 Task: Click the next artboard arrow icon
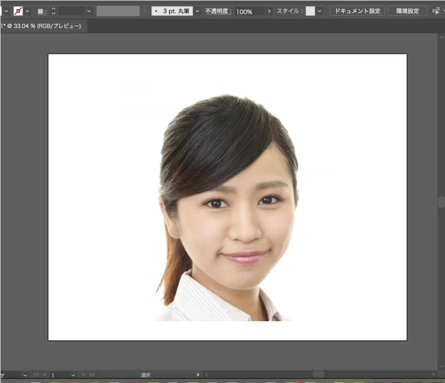[x=84, y=375]
